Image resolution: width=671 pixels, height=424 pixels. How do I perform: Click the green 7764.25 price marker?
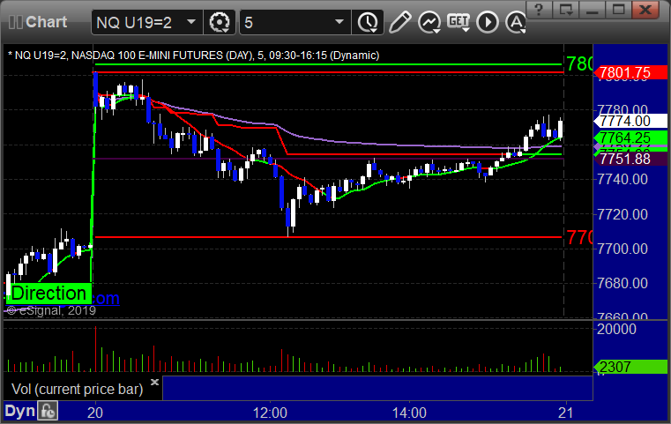[x=630, y=138]
